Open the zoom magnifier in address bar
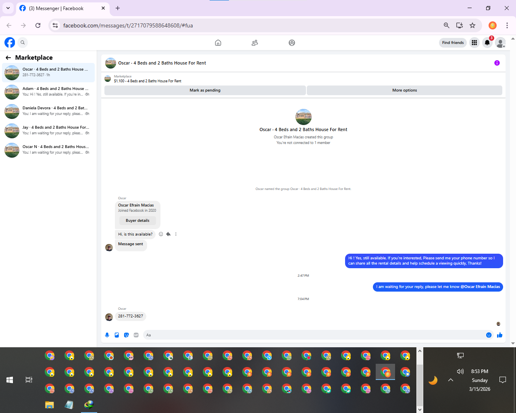 tap(446, 25)
